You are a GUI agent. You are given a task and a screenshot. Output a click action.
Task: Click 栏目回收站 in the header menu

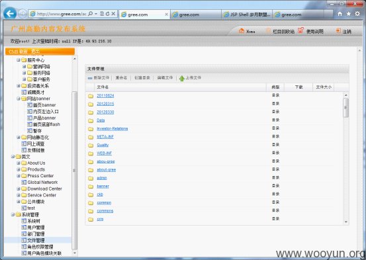[x=283, y=31]
